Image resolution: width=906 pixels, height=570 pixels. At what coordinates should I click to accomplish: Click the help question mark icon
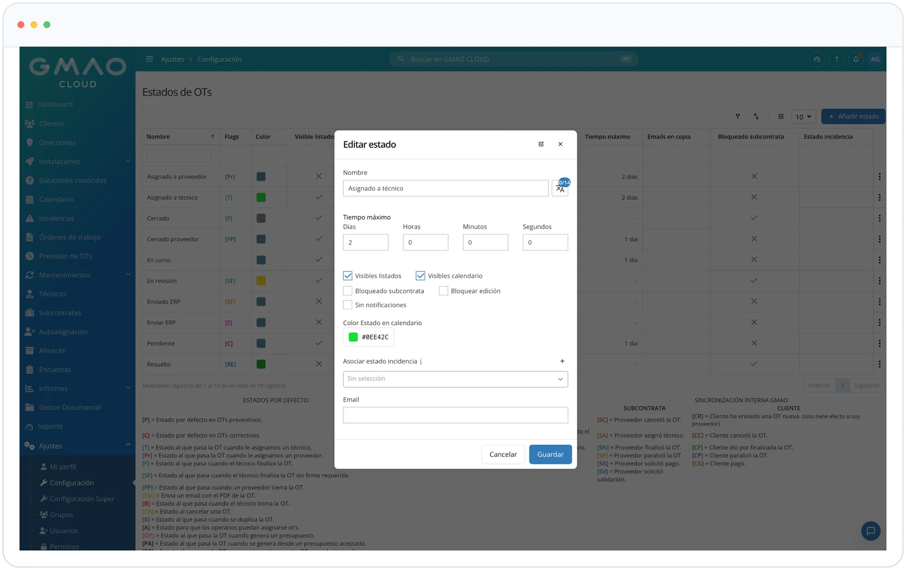pos(837,59)
